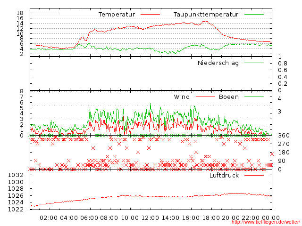
Task: Click the 08:00 time axis label
Action: [109, 218]
